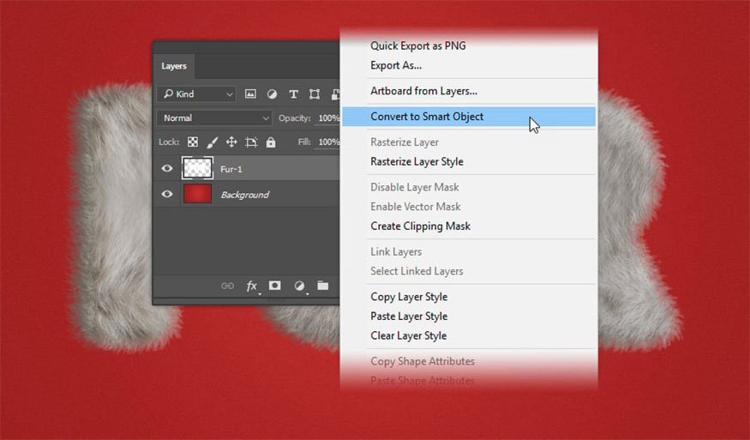Open the Normal blend mode dropdown
The image size is (750, 440).
(x=214, y=118)
